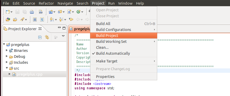The image size is (230, 96).
Task: Select pregelplus.cpp in the project tree
Action: click(29, 74)
